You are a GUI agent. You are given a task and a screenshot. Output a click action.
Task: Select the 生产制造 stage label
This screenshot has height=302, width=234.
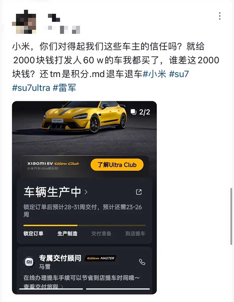coord(67,234)
